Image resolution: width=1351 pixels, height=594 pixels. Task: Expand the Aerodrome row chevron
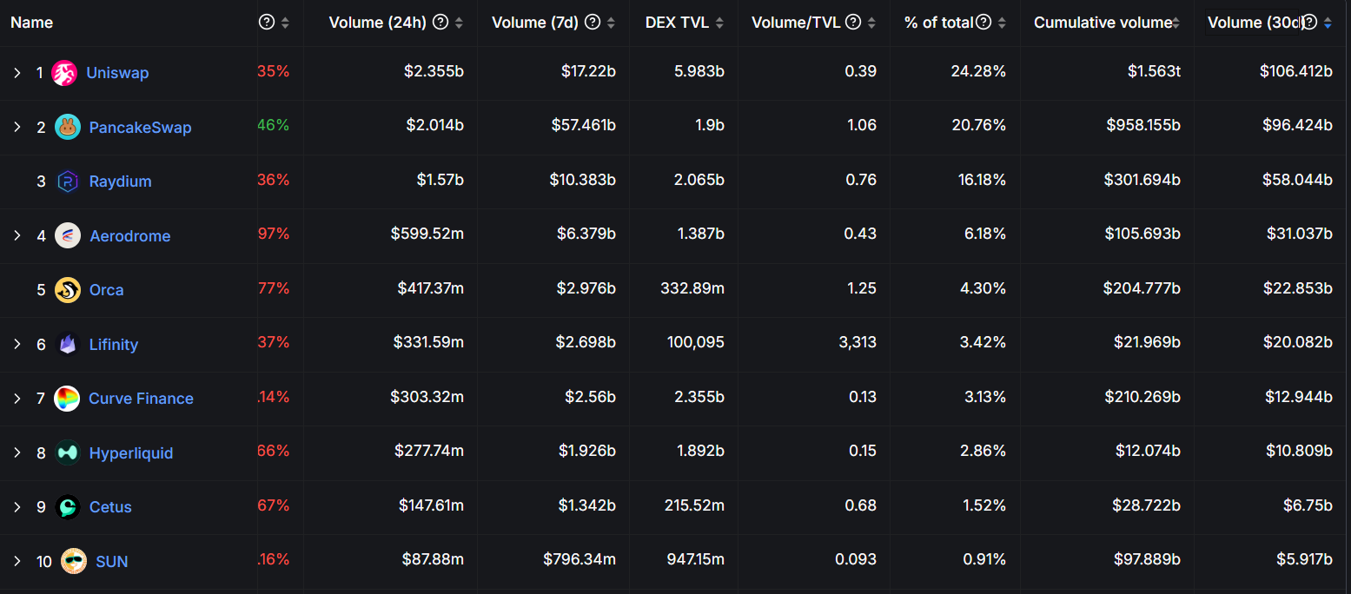click(x=17, y=235)
